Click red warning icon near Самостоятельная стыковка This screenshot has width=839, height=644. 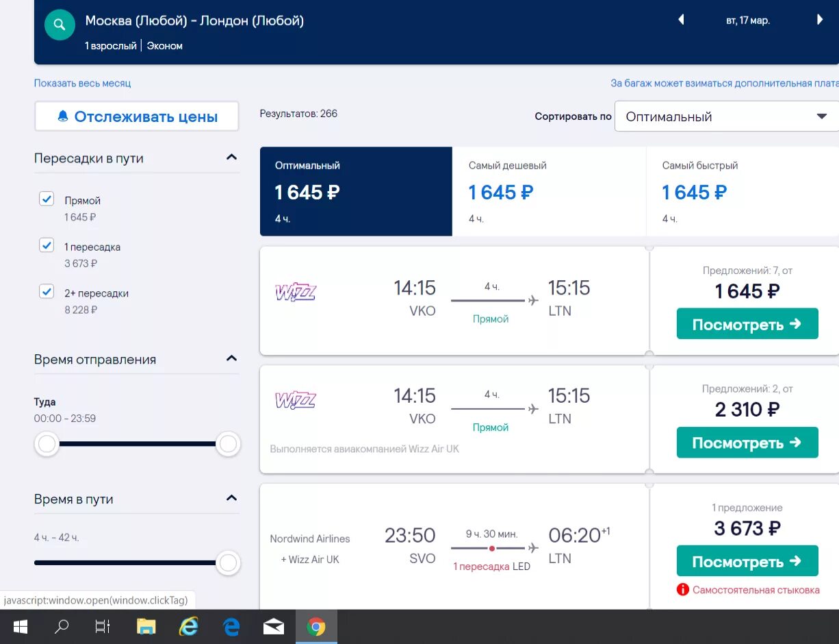[682, 590]
